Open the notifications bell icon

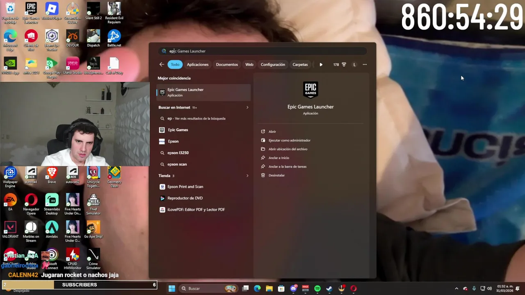(x=518, y=288)
